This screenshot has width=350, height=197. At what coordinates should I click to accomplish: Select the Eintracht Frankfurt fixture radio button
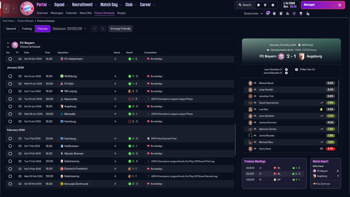10,169
